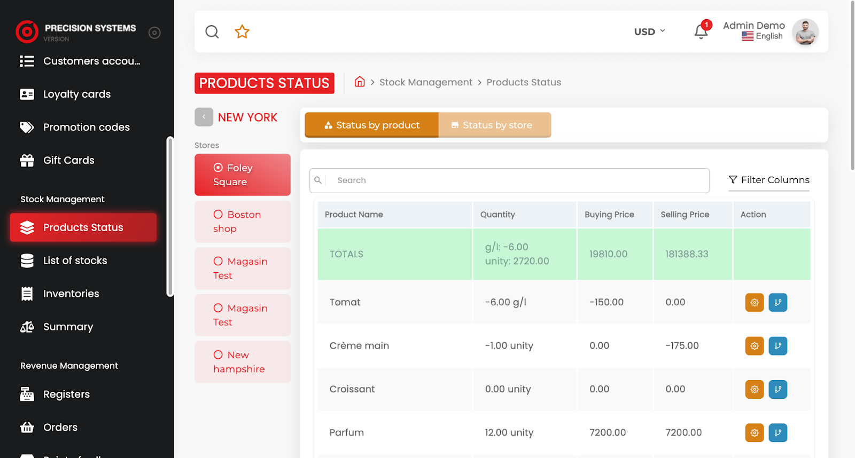
Task: Click Parfum row orange settings icon
Action: pyautogui.click(x=755, y=433)
